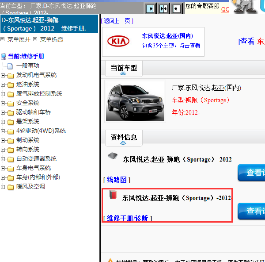265x262 pixels.
Task: Click the folder icon for 驱动轴和车桥
Action: [x=11, y=112]
